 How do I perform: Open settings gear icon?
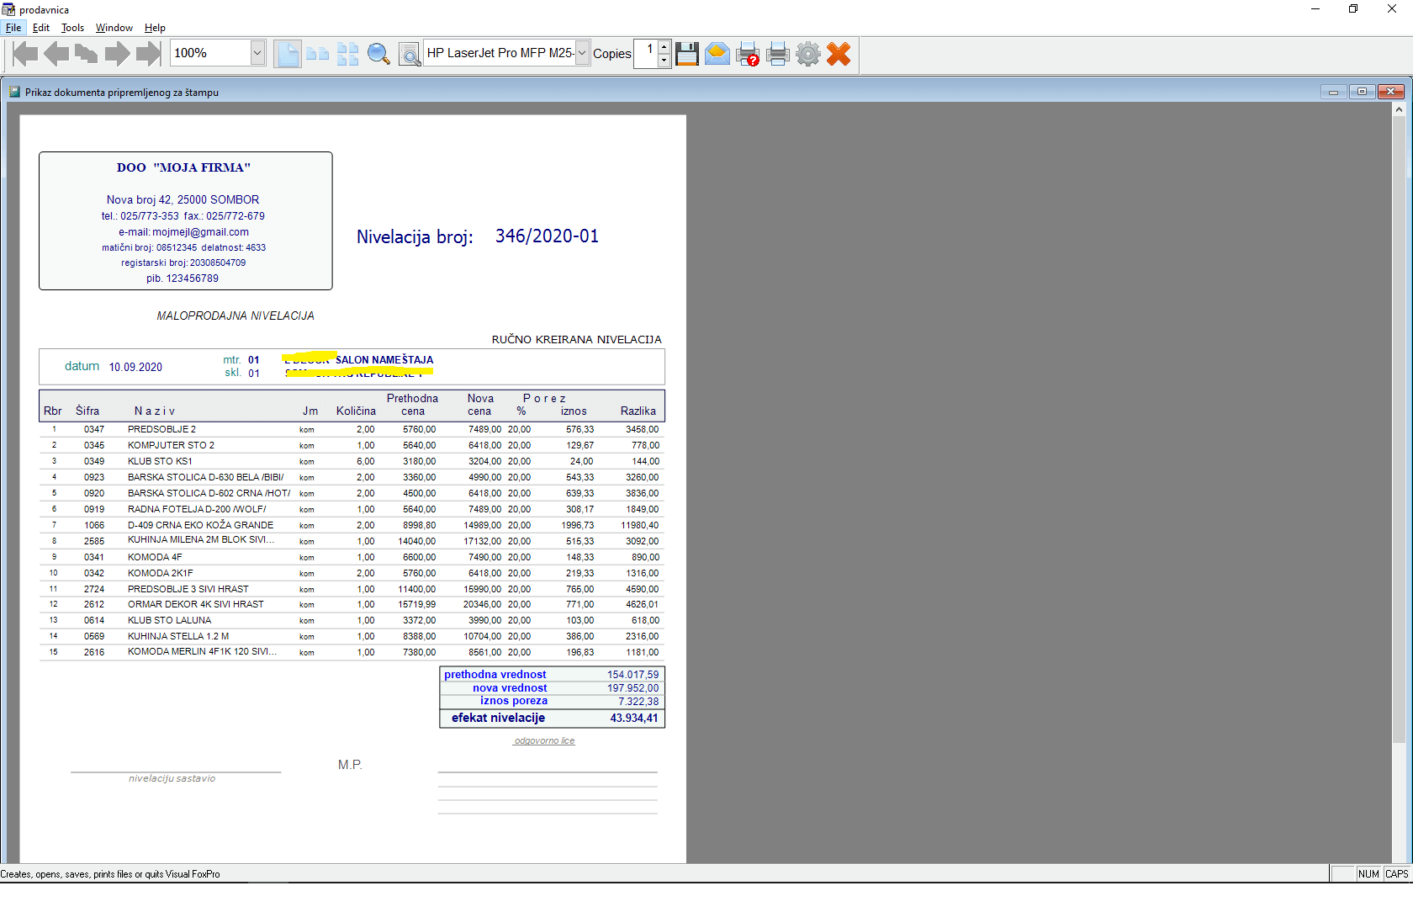808,54
